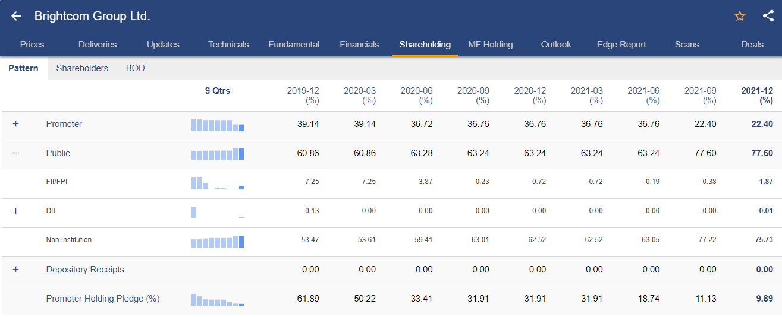Click Promoter 2021-09 value 22.40
Viewport: 782px width, 317px height.
[x=705, y=124]
